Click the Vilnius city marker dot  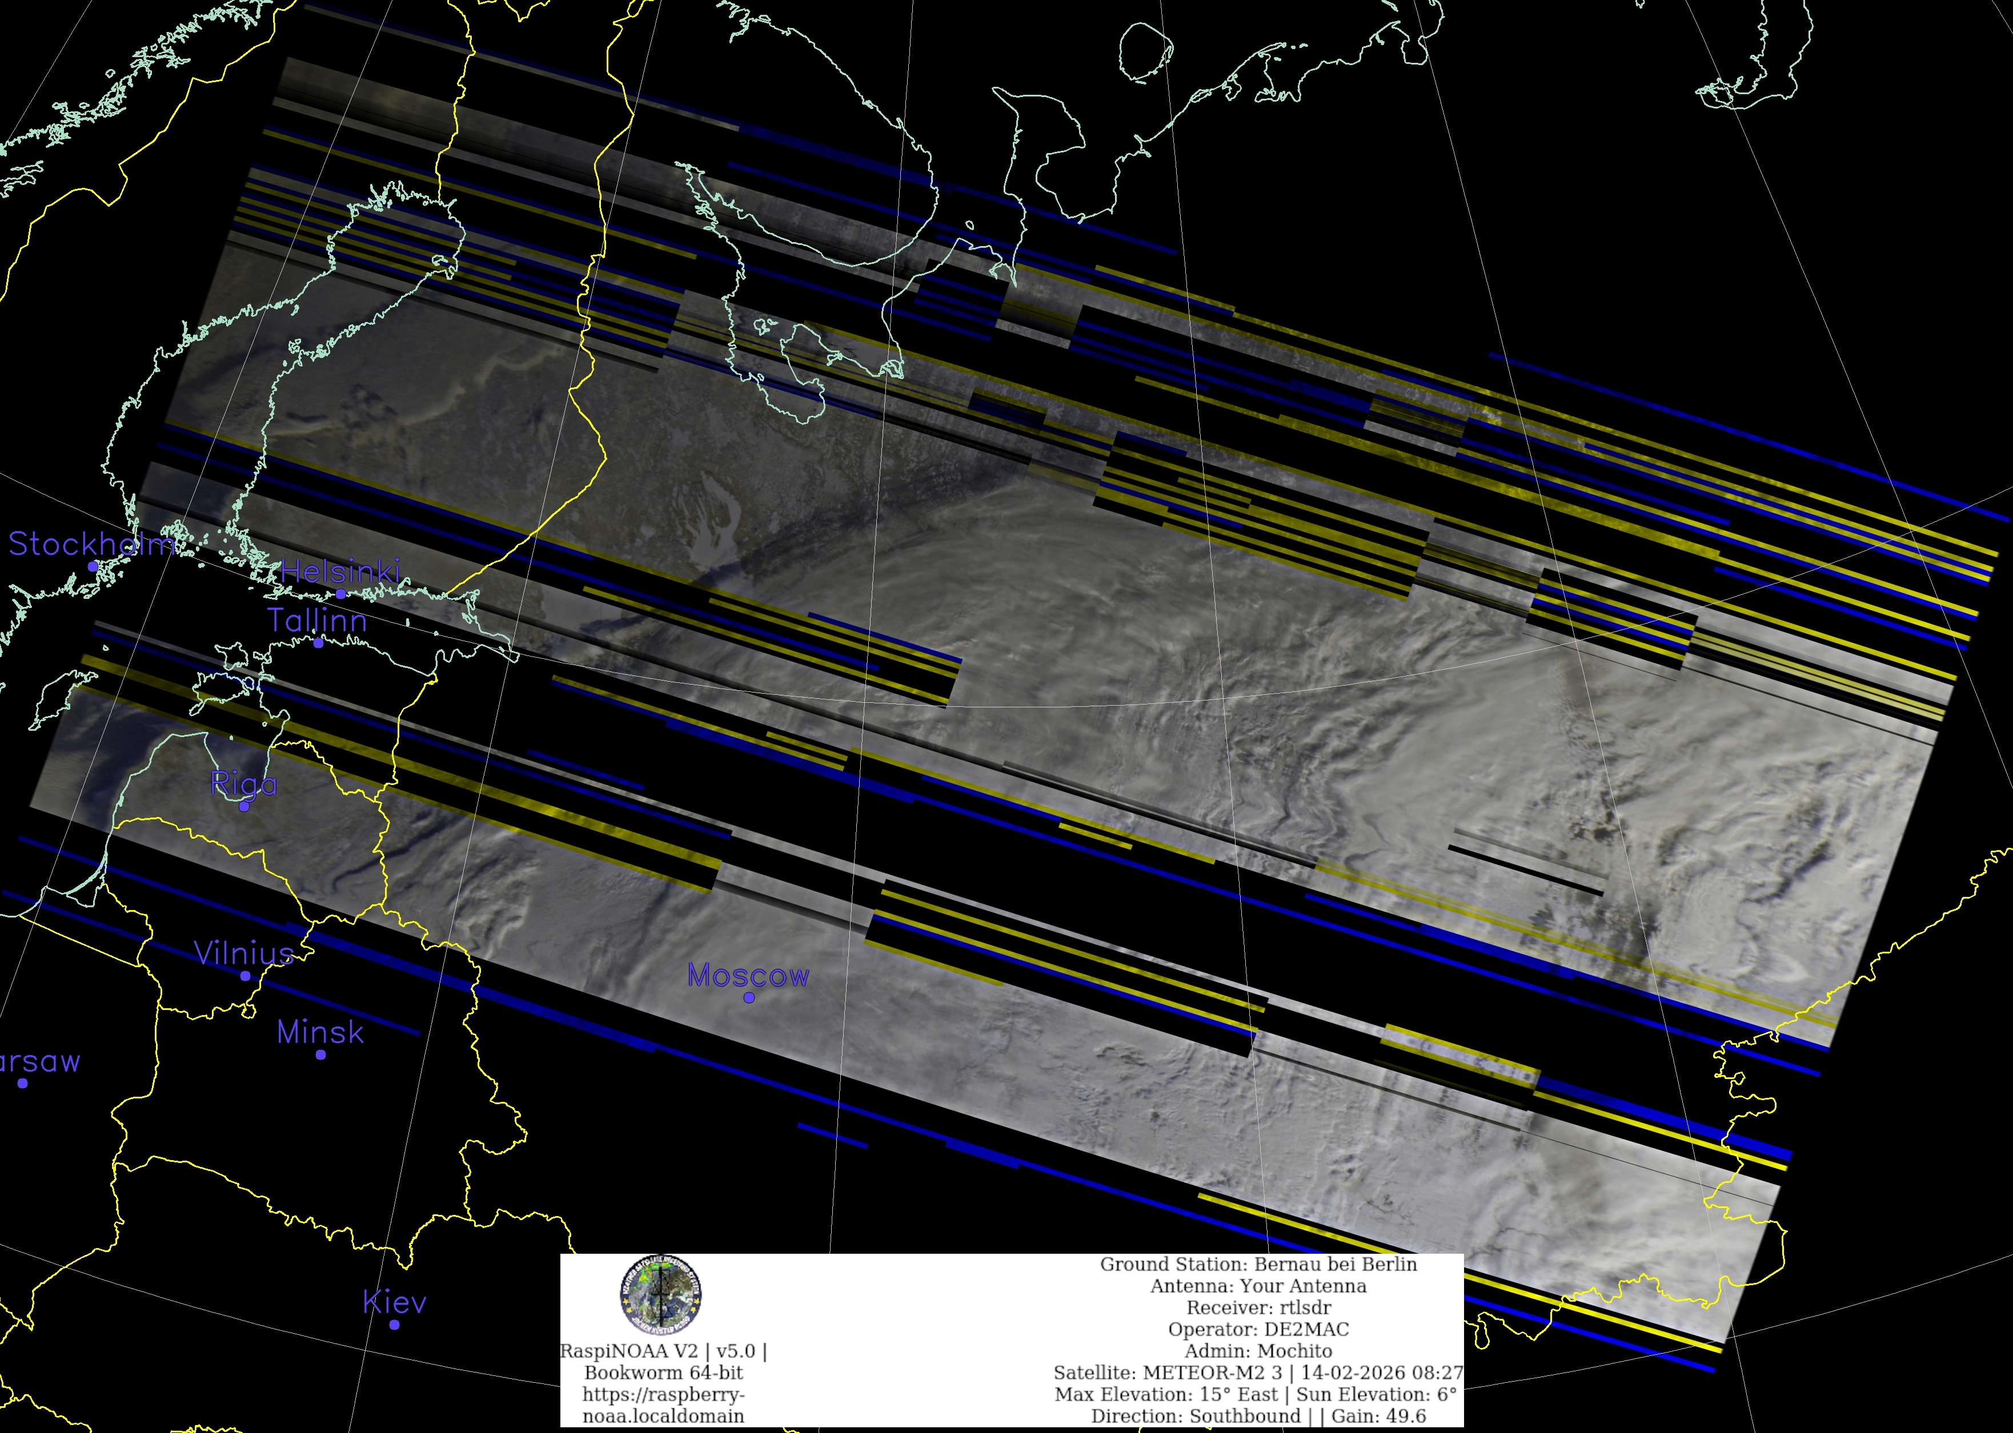tap(246, 976)
